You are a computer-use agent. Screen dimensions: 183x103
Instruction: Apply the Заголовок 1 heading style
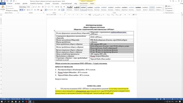pyautogui.click(x=70, y=8)
